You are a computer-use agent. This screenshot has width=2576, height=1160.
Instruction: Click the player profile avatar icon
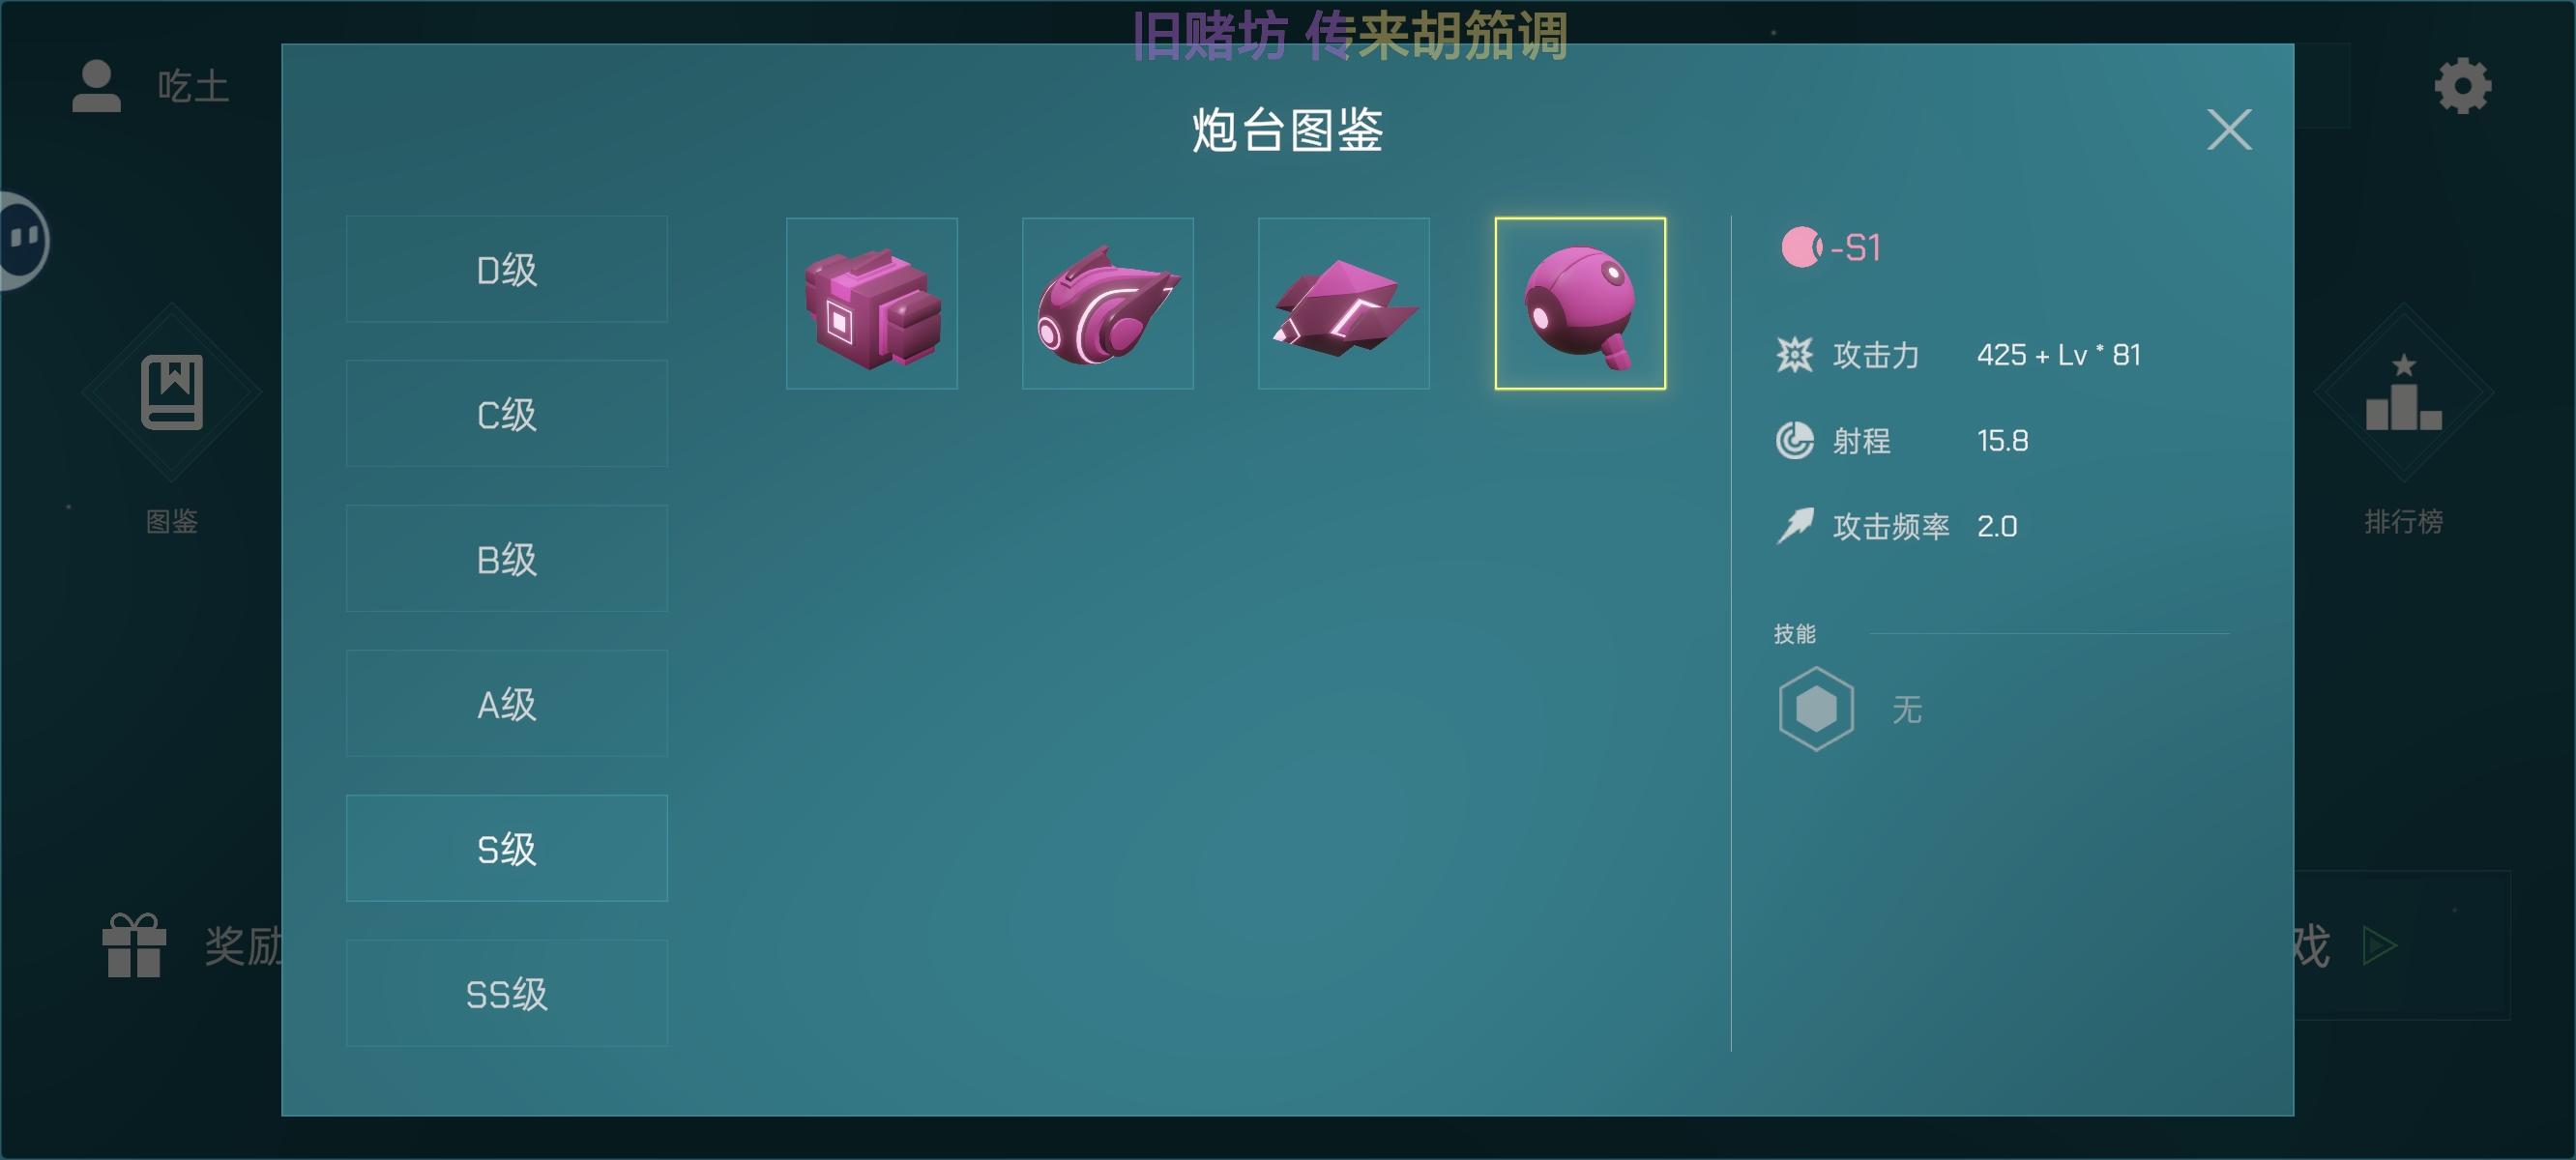point(97,86)
